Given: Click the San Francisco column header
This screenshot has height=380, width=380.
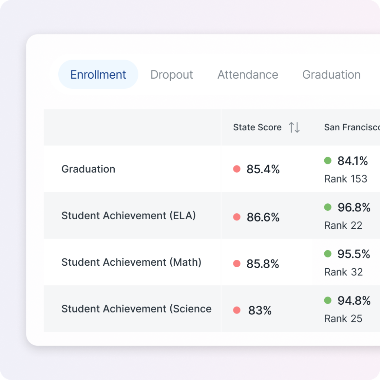Looking at the screenshot, I should point(351,127).
